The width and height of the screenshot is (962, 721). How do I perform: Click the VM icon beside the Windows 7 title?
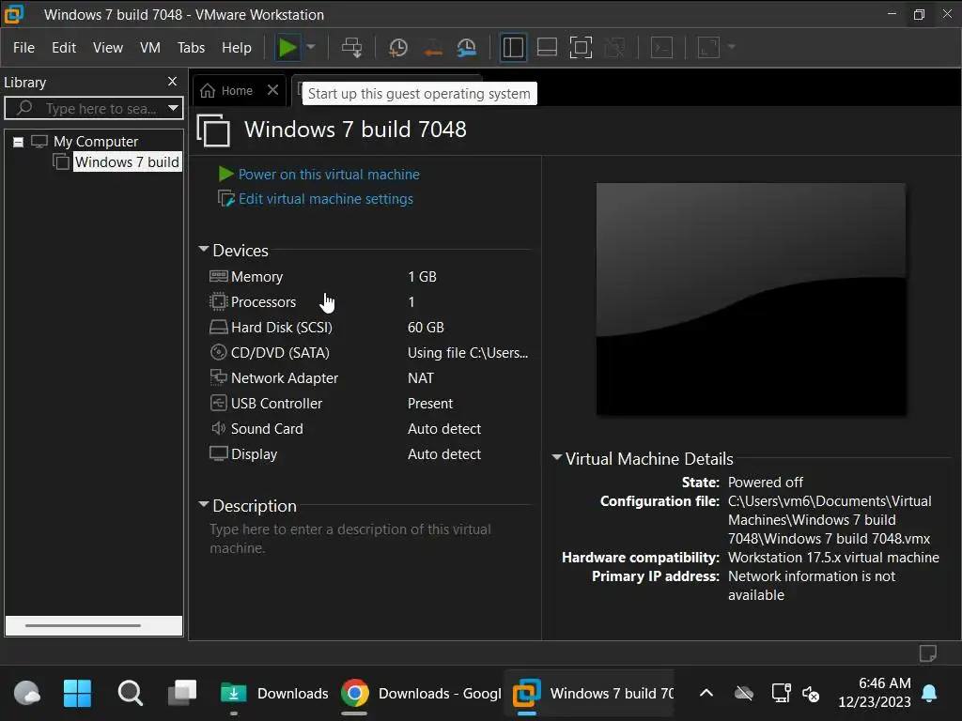[213, 130]
